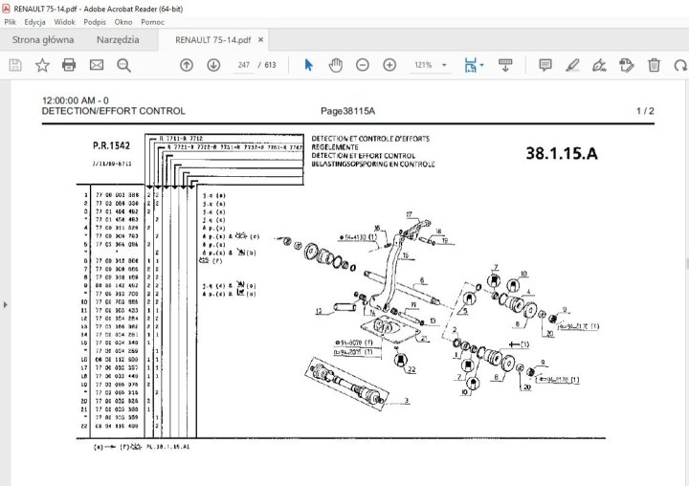The image size is (689, 486).
Task: Enable the hand pan tool
Action: [336, 65]
